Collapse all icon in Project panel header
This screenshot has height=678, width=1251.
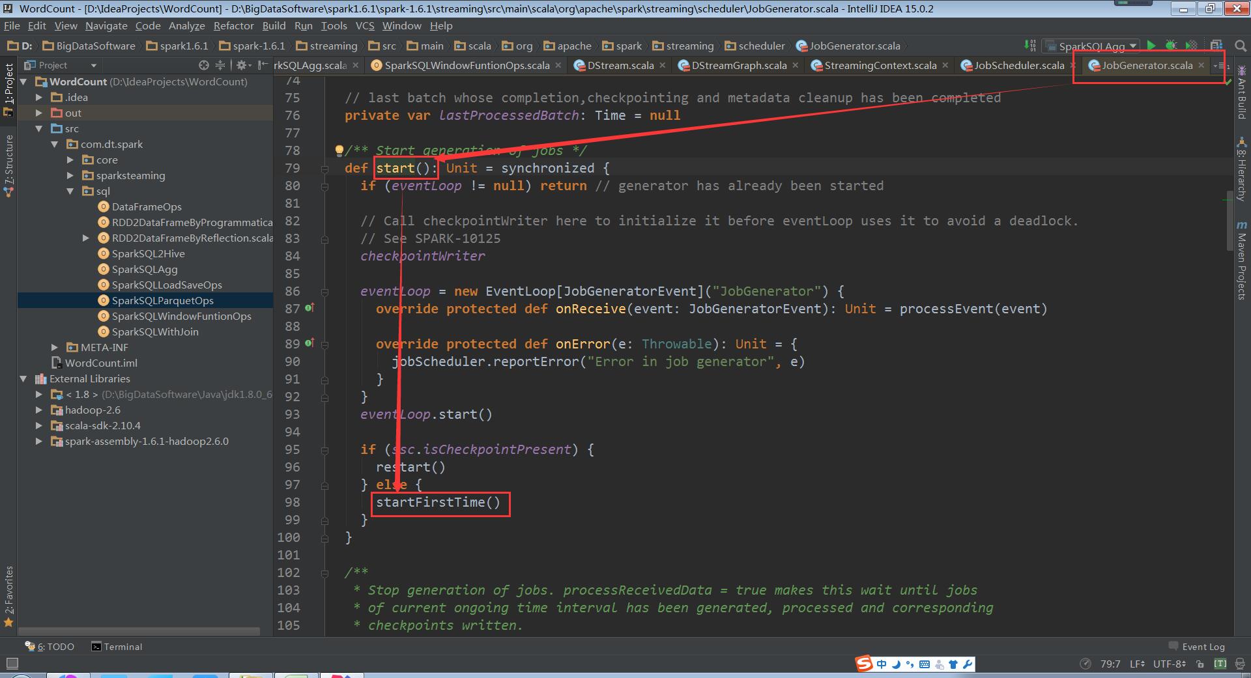220,65
